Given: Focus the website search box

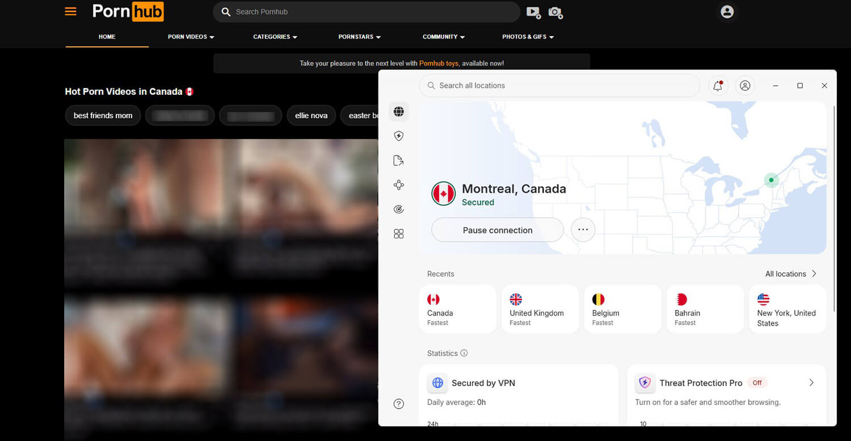Looking at the screenshot, I should [366, 12].
